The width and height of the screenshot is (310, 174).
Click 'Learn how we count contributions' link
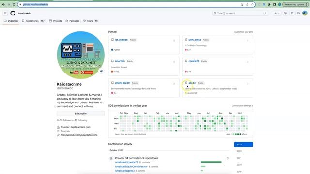tap(130, 134)
